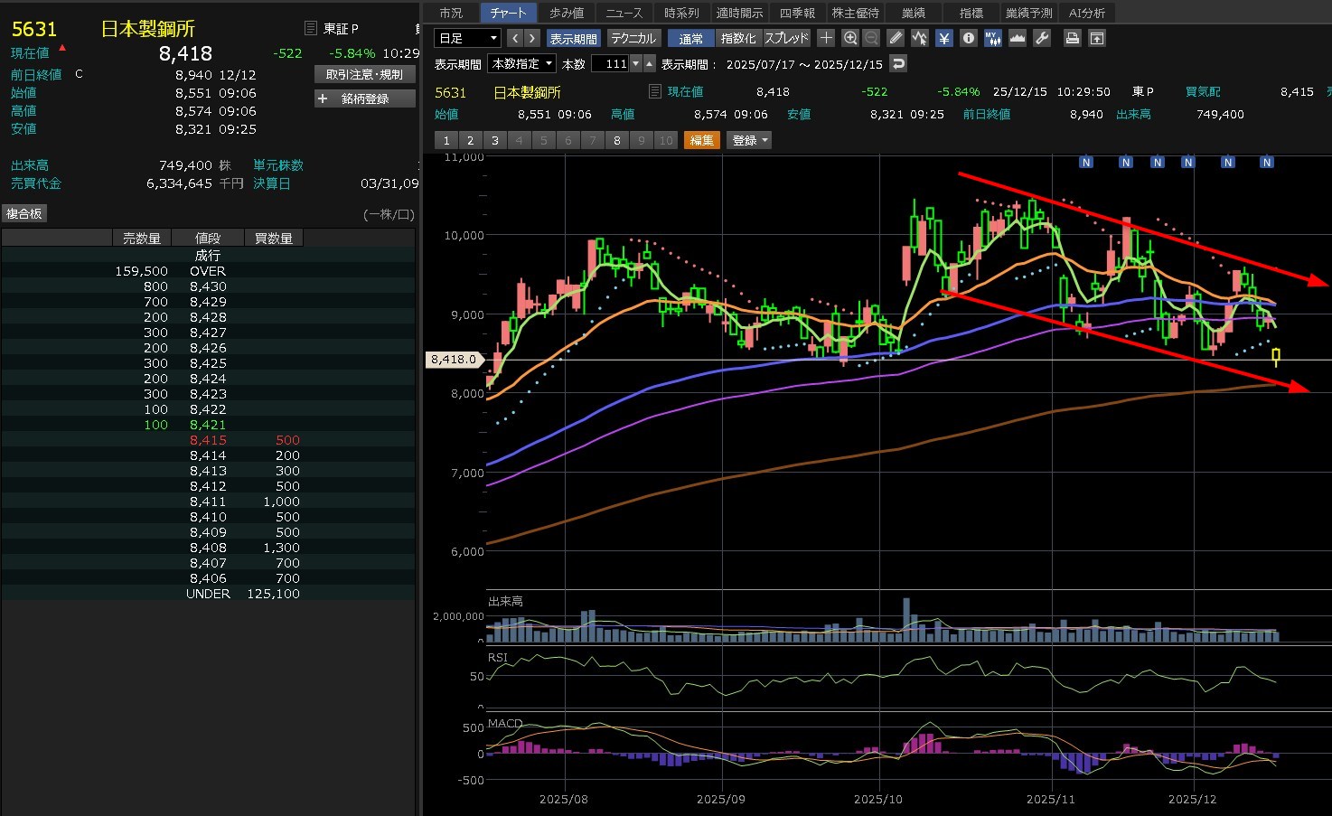
Task: Select the pencil drawing tool icon
Action: point(895,38)
